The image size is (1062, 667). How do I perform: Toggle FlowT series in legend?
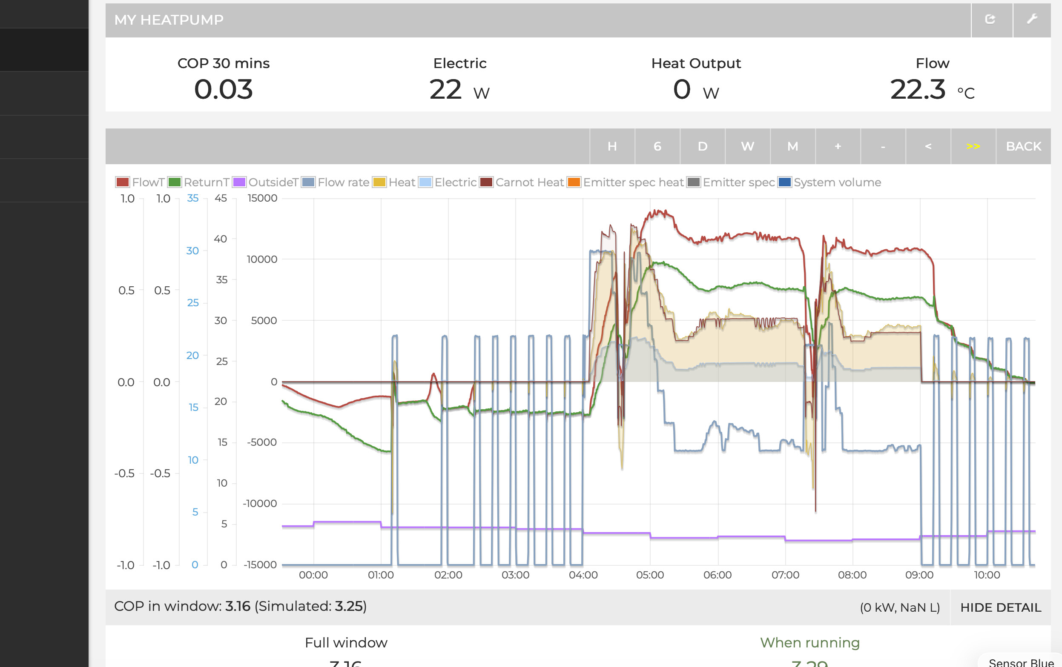pos(148,182)
